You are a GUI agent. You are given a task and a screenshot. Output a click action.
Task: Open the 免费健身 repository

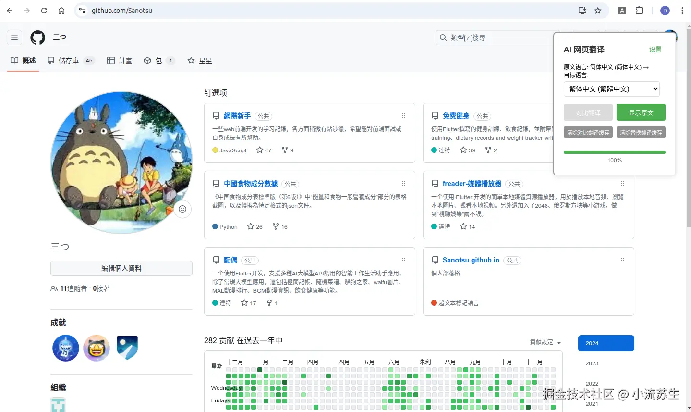(456, 115)
